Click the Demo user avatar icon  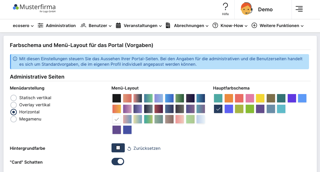click(247, 9)
